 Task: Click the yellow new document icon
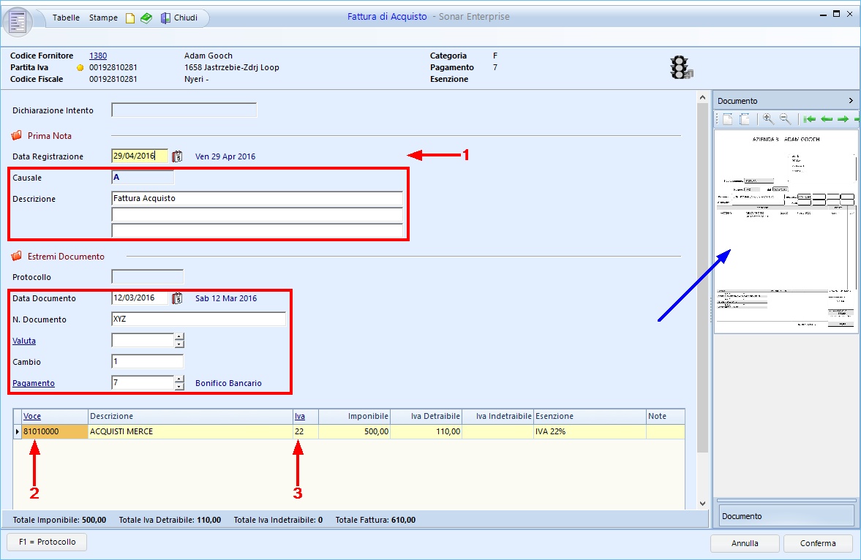130,18
